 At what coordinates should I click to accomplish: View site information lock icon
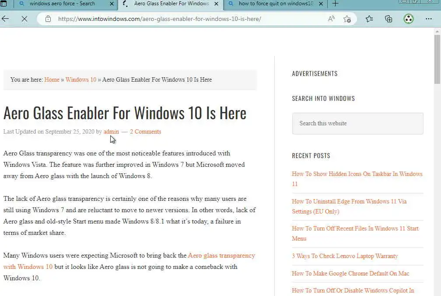48,19
